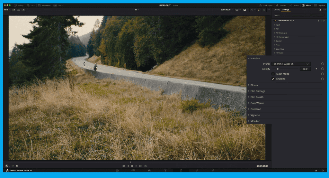Screen dimensions: 329x178
Task: Toggle the Dehancer Pro effect switch
Action: coord(275,21)
